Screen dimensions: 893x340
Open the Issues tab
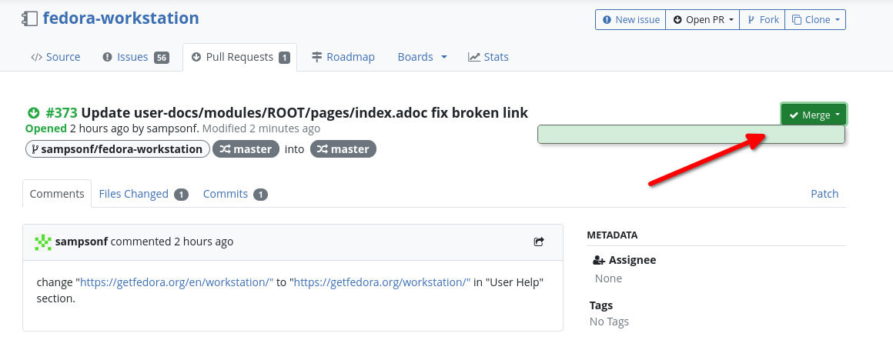[135, 57]
